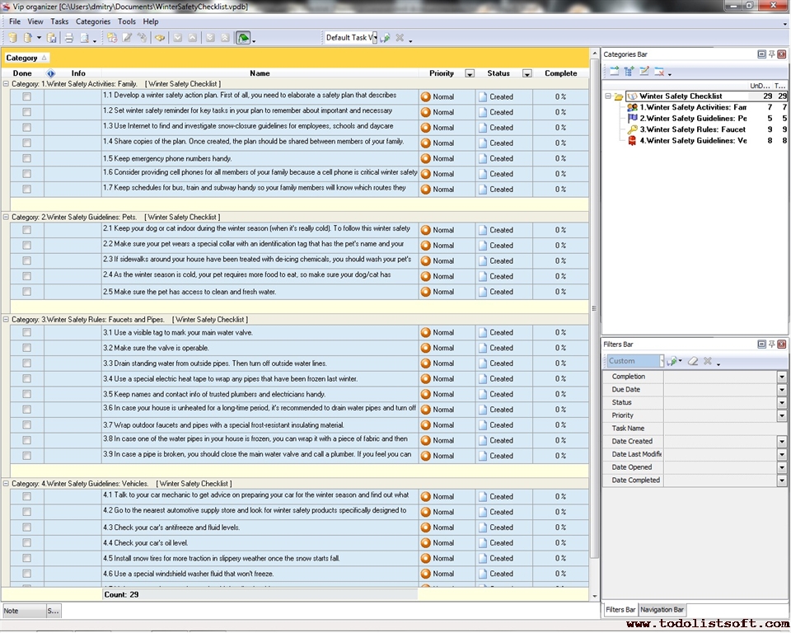This screenshot has height=633, width=791.
Task: Click the Category grouping header button
Action: (x=26, y=58)
